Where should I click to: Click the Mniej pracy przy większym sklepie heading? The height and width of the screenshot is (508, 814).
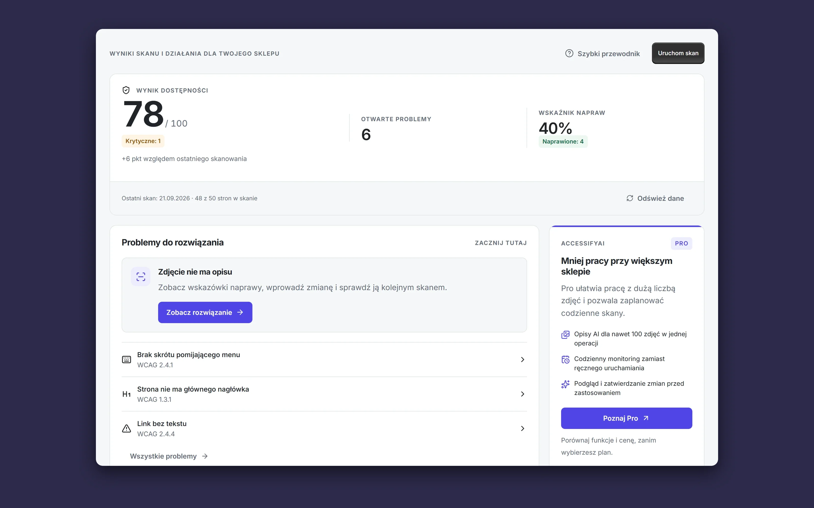click(617, 266)
